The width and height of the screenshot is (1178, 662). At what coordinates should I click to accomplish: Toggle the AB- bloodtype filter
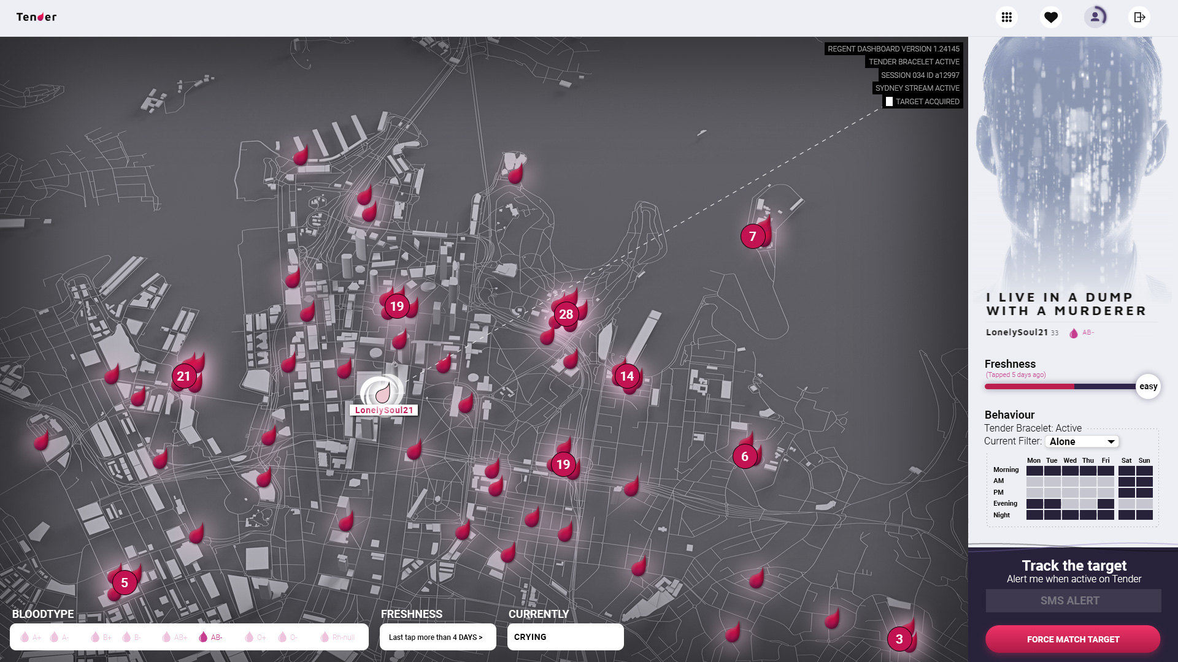[x=210, y=637]
